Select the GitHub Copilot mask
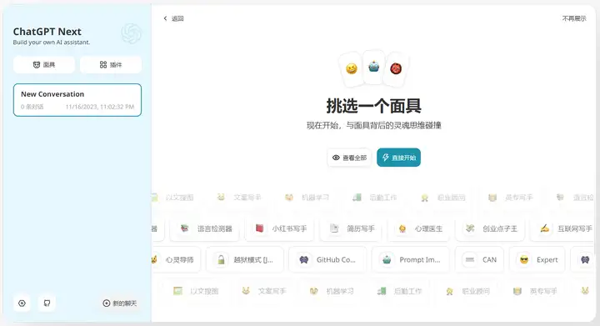This screenshot has width=600, height=326. [x=327, y=260]
